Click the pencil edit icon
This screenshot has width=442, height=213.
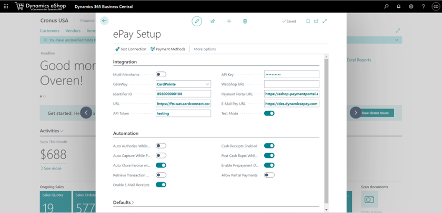point(197,21)
